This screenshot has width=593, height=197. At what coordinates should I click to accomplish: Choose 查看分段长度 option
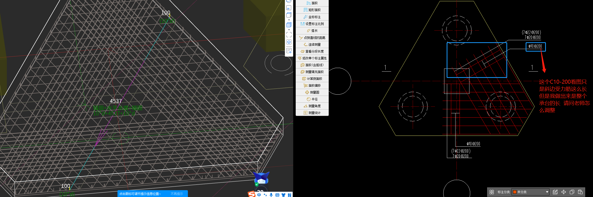pyautogui.click(x=312, y=51)
